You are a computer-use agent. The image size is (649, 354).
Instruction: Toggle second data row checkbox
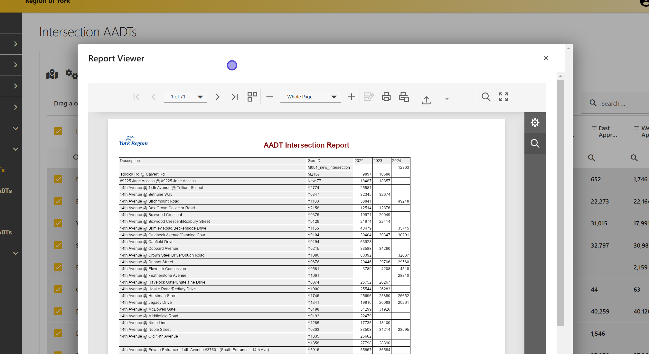tap(58, 201)
